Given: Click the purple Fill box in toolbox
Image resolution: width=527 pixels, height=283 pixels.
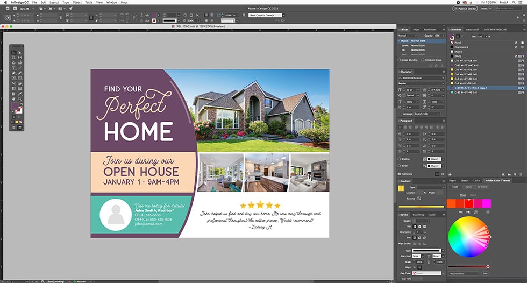Looking at the screenshot, I should (15, 105).
